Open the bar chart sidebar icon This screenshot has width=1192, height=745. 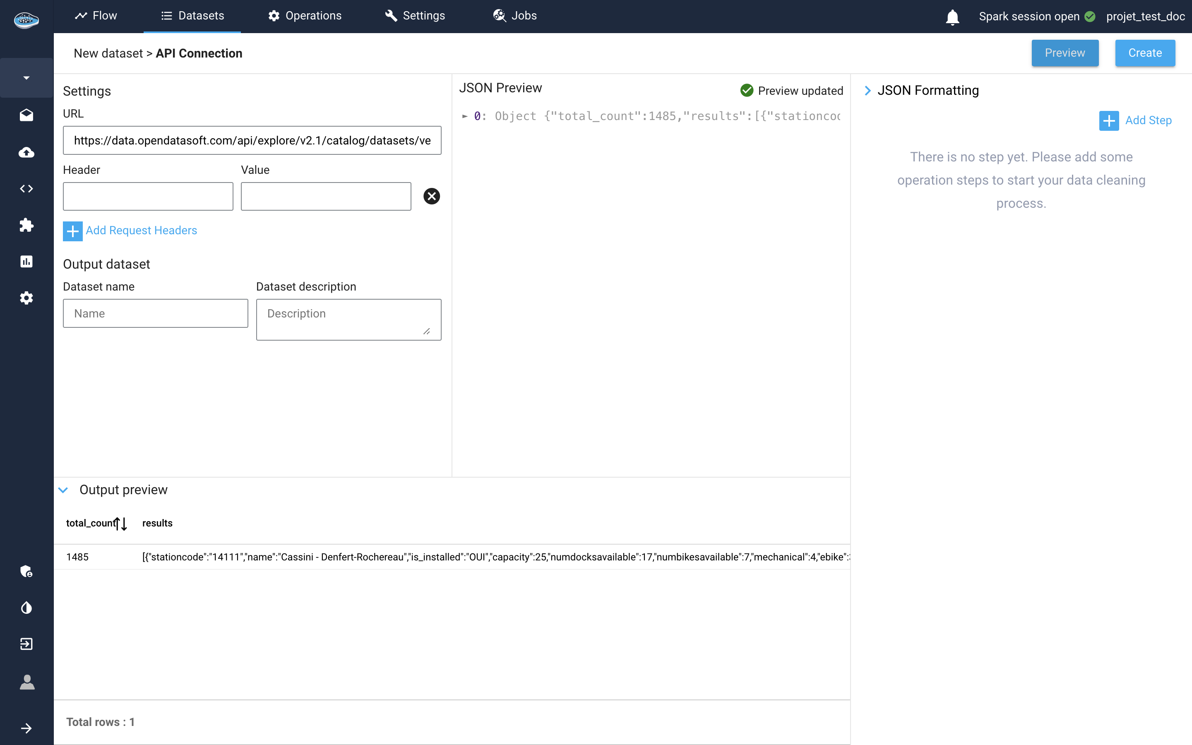point(26,262)
